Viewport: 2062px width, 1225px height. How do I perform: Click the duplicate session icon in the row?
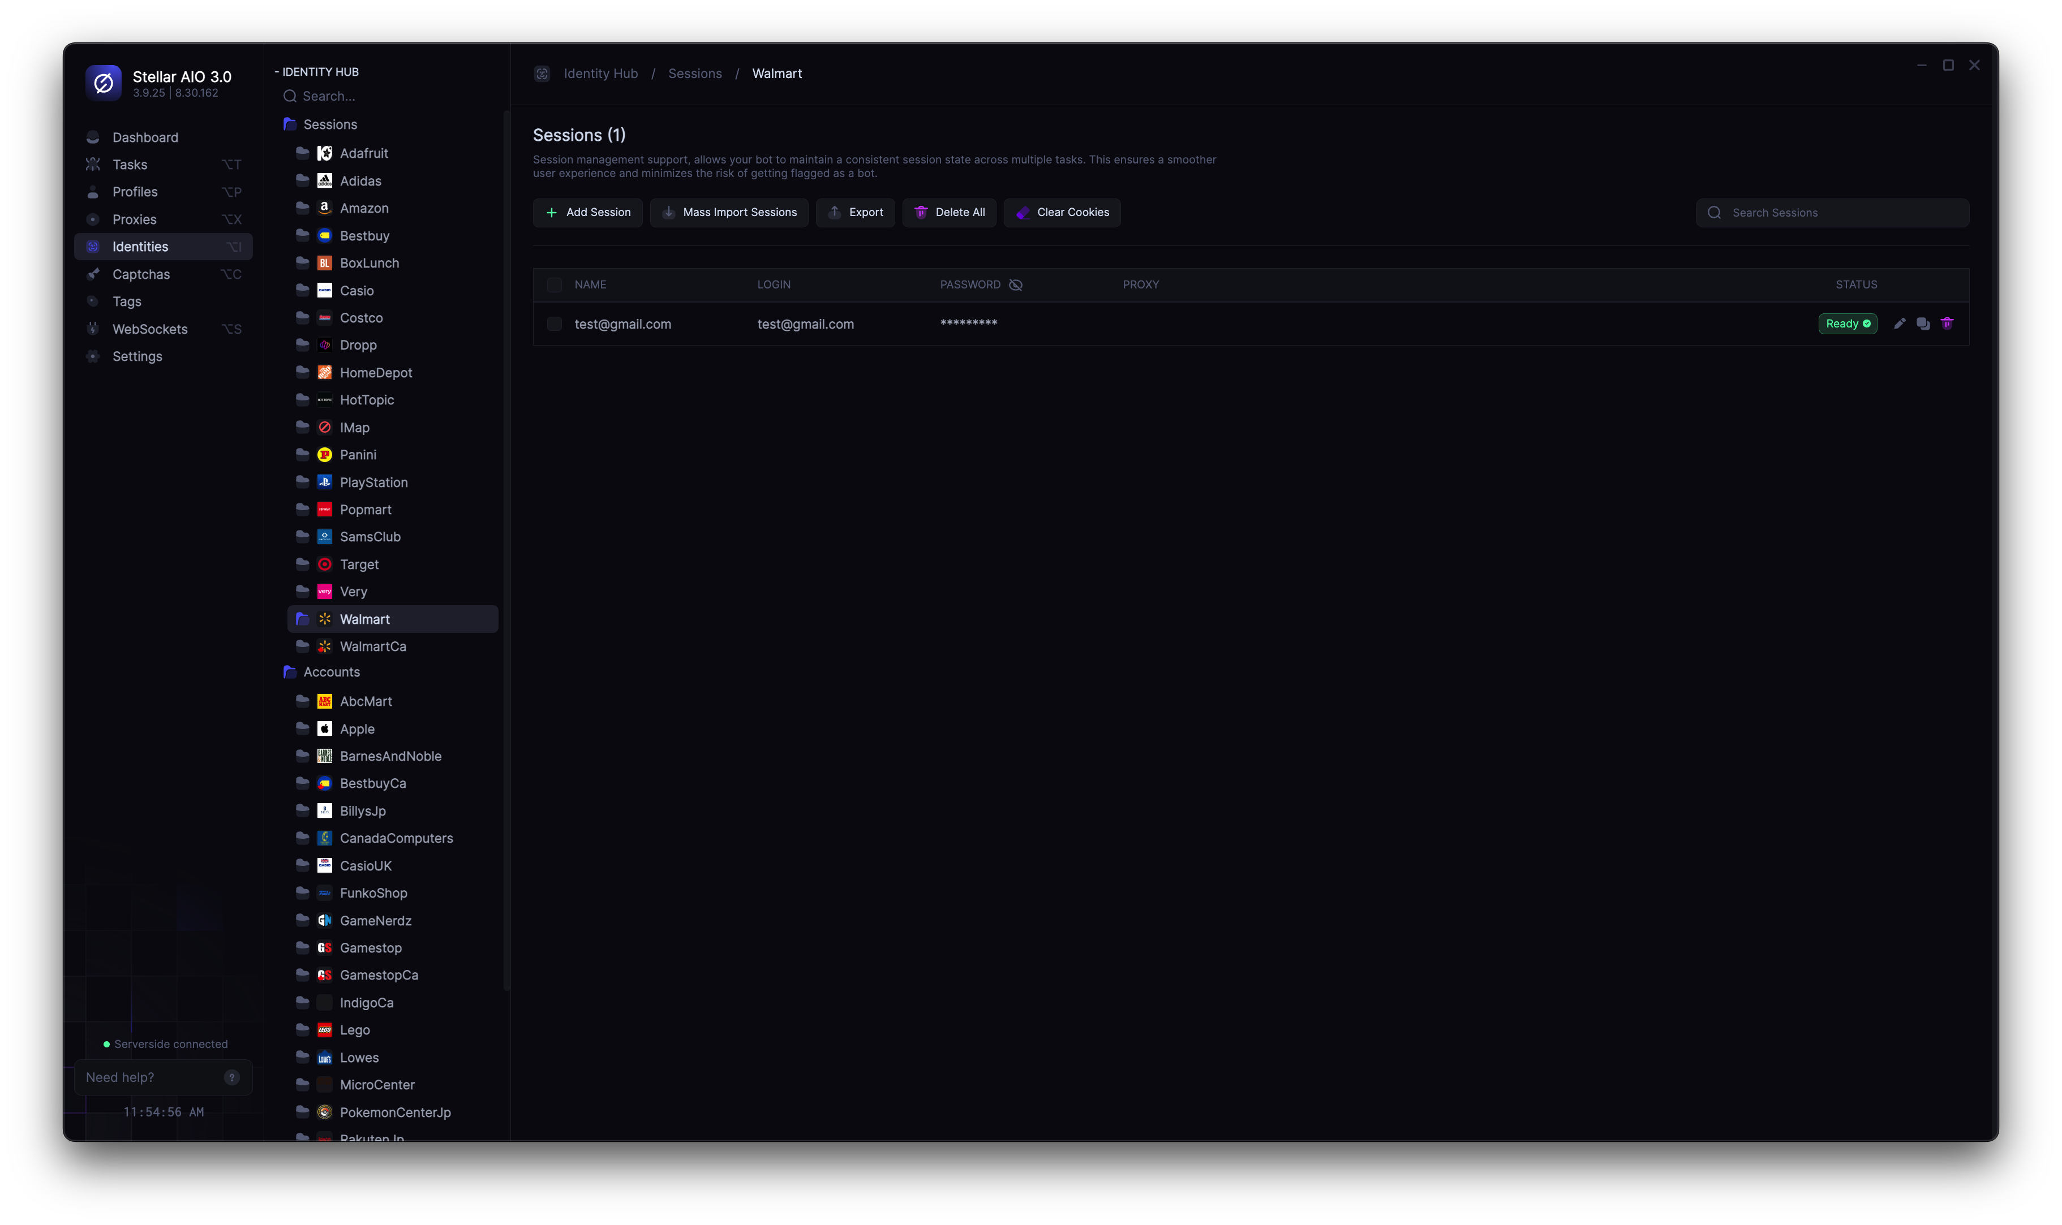(1923, 323)
